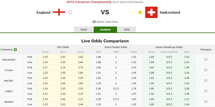Open the England team name link
This screenshot has width=215, height=107.
(44, 12)
